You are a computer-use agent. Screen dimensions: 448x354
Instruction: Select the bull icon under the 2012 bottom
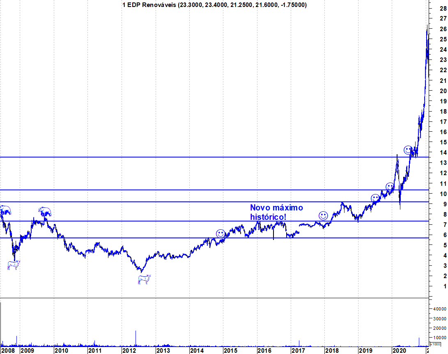click(x=144, y=279)
